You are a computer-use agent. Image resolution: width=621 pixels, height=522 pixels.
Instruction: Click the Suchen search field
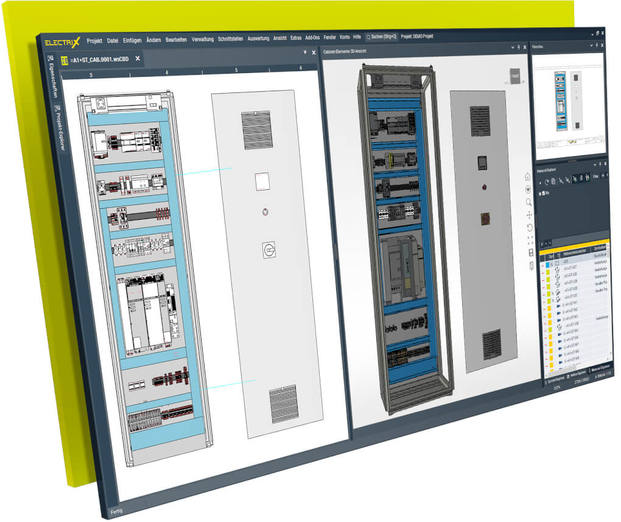pyautogui.click(x=382, y=37)
